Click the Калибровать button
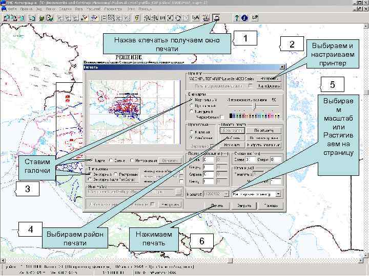Image resolution: width=369 pixels, height=276 pixels. click(x=269, y=86)
